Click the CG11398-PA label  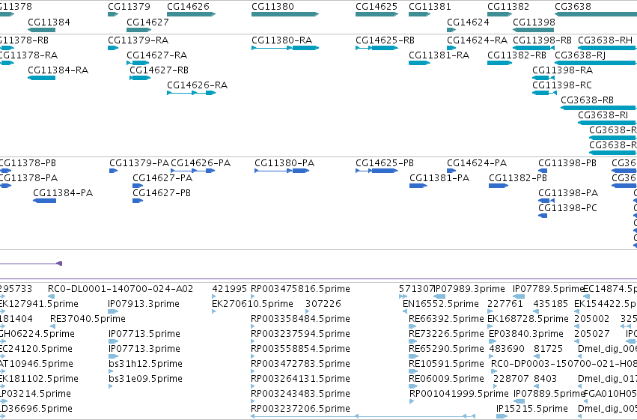tap(568, 193)
